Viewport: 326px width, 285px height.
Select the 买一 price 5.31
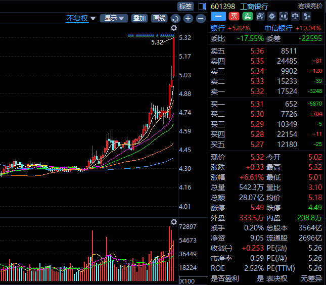point(257,104)
